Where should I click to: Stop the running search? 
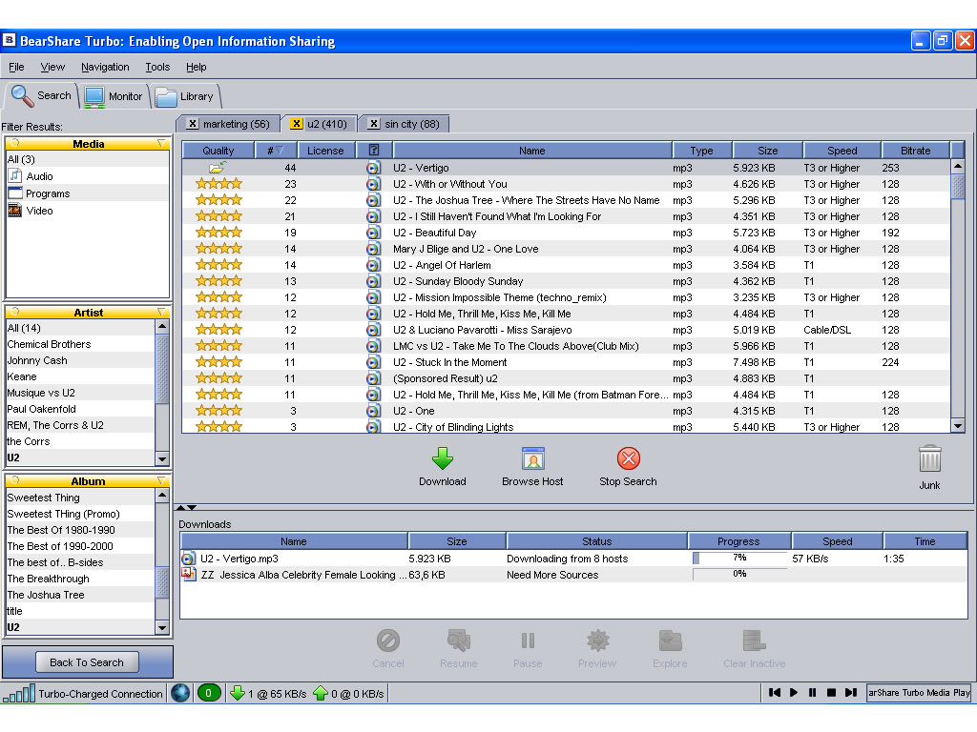pos(628,467)
